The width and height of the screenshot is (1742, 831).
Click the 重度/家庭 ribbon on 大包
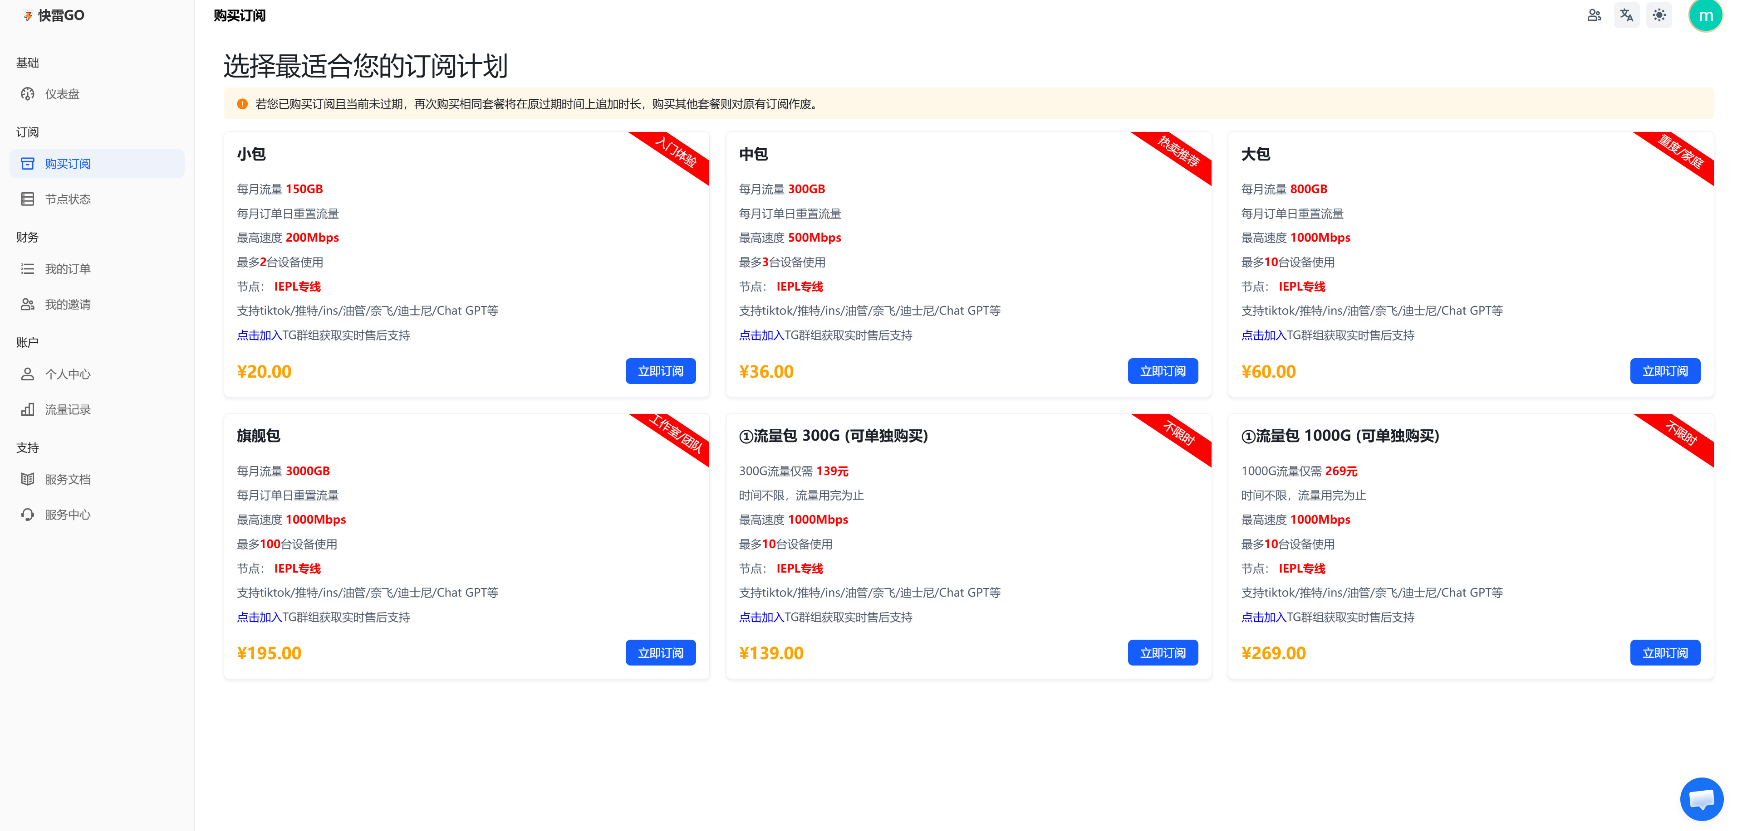(1681, 152)
